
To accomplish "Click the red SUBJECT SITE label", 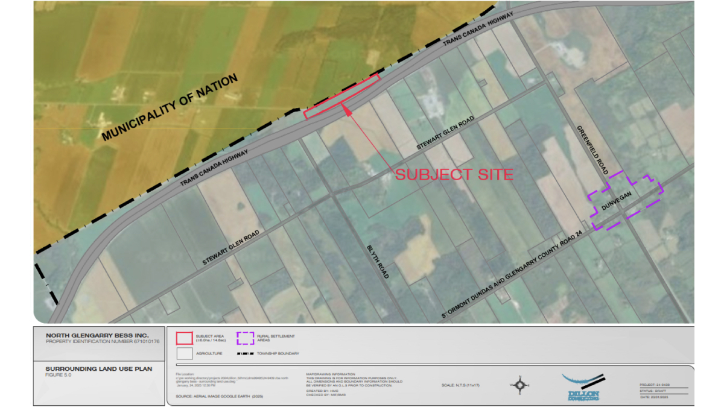I will click(x=454, y=175).
